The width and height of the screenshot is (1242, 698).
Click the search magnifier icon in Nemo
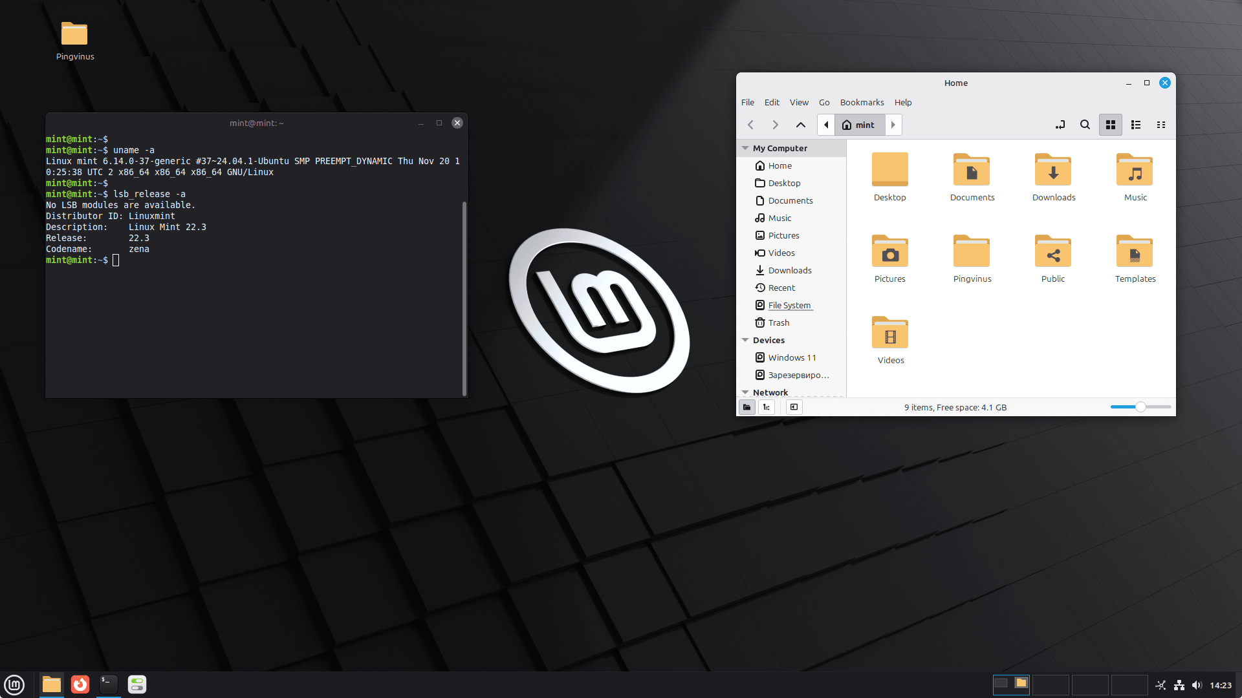pos(1085,125)
